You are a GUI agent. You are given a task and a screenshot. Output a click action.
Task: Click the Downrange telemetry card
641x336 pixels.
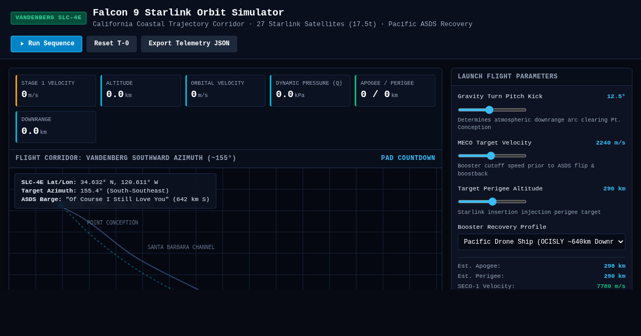point(56,127)
